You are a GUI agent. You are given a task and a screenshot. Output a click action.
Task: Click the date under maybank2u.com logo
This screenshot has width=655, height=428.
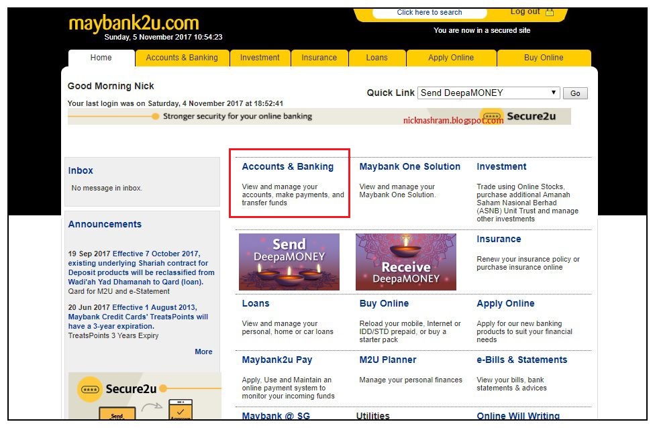163,37
